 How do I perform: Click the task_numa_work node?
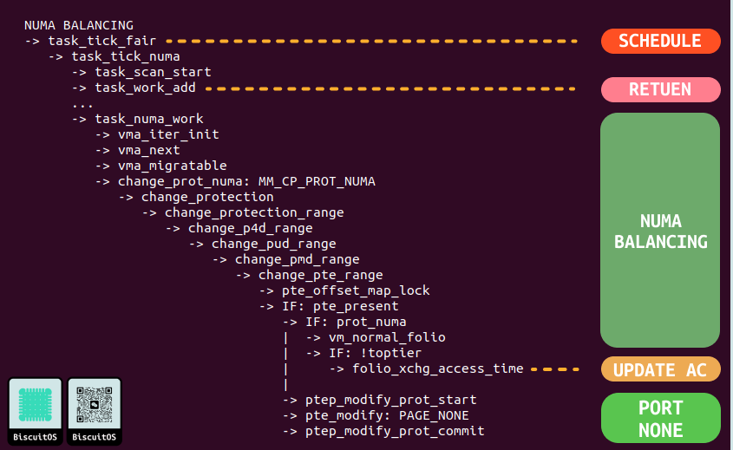click(x=149, y=119)
